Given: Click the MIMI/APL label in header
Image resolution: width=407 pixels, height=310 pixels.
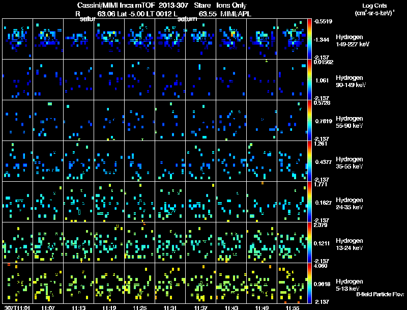Looking at the screenshot, I should pos(236,14).
